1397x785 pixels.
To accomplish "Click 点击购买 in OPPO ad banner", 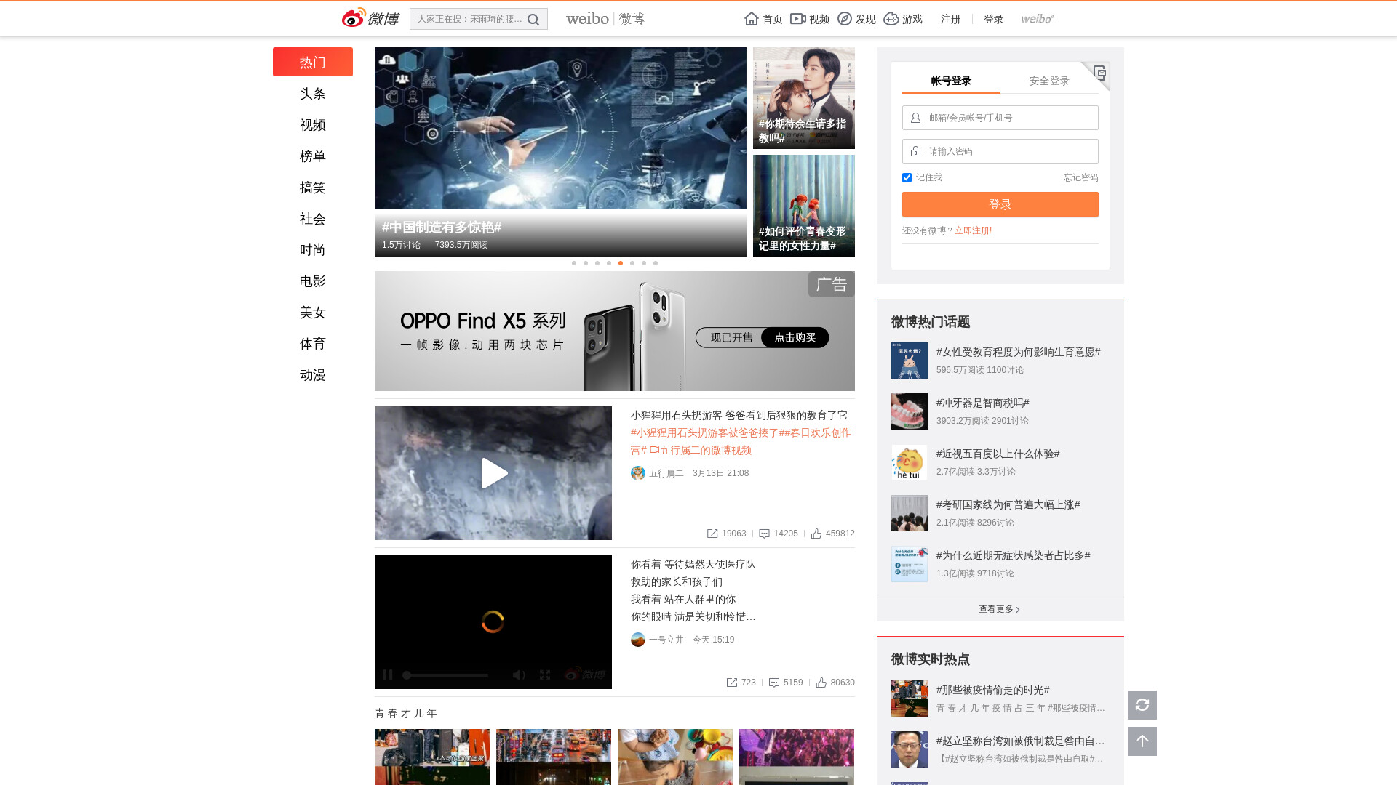I will click(795, 337).
